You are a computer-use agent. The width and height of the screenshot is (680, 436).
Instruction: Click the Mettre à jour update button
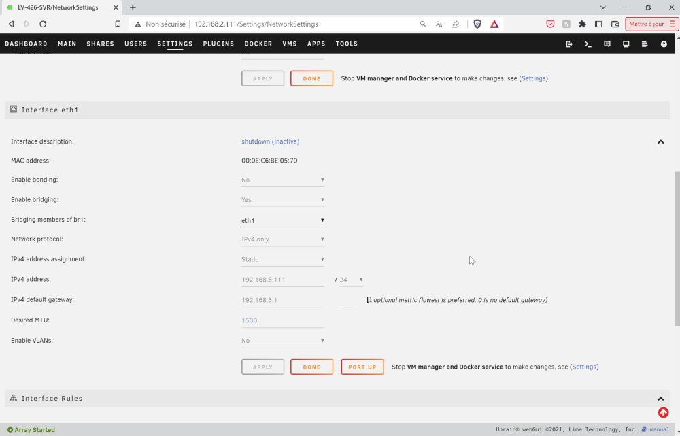tap(651, 24)
